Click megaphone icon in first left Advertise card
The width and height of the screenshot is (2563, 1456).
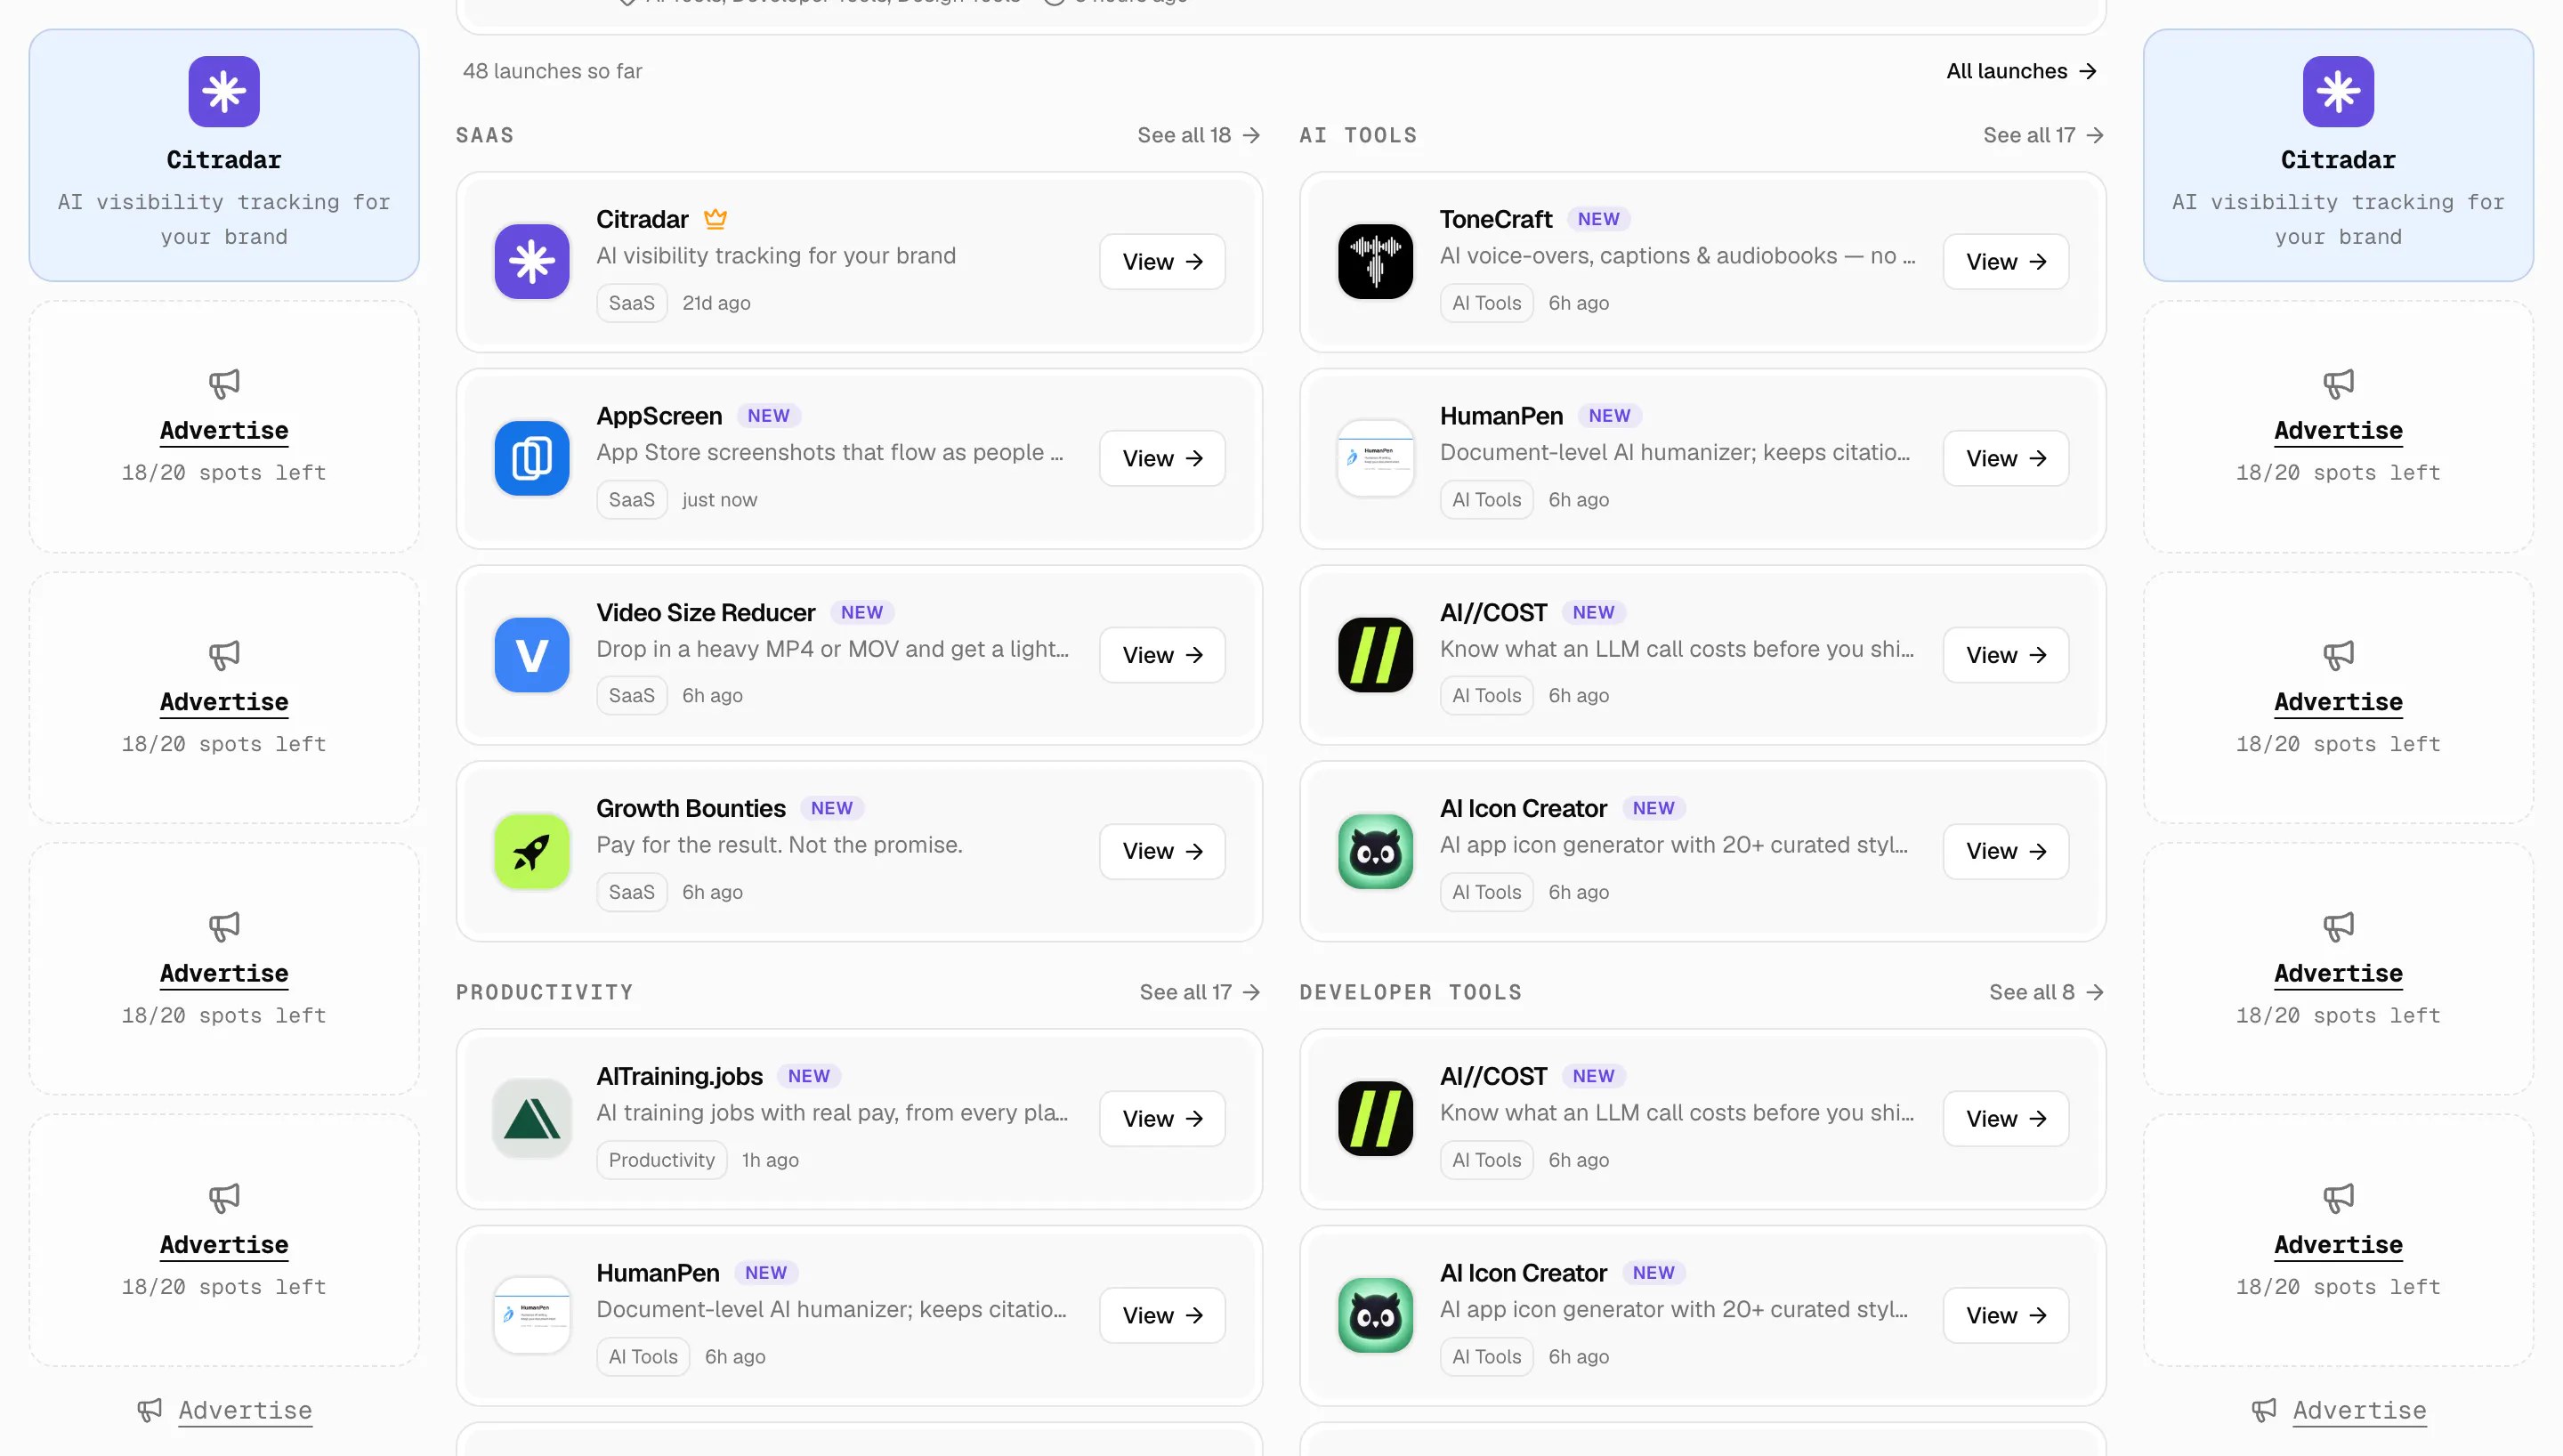point(224,383)
